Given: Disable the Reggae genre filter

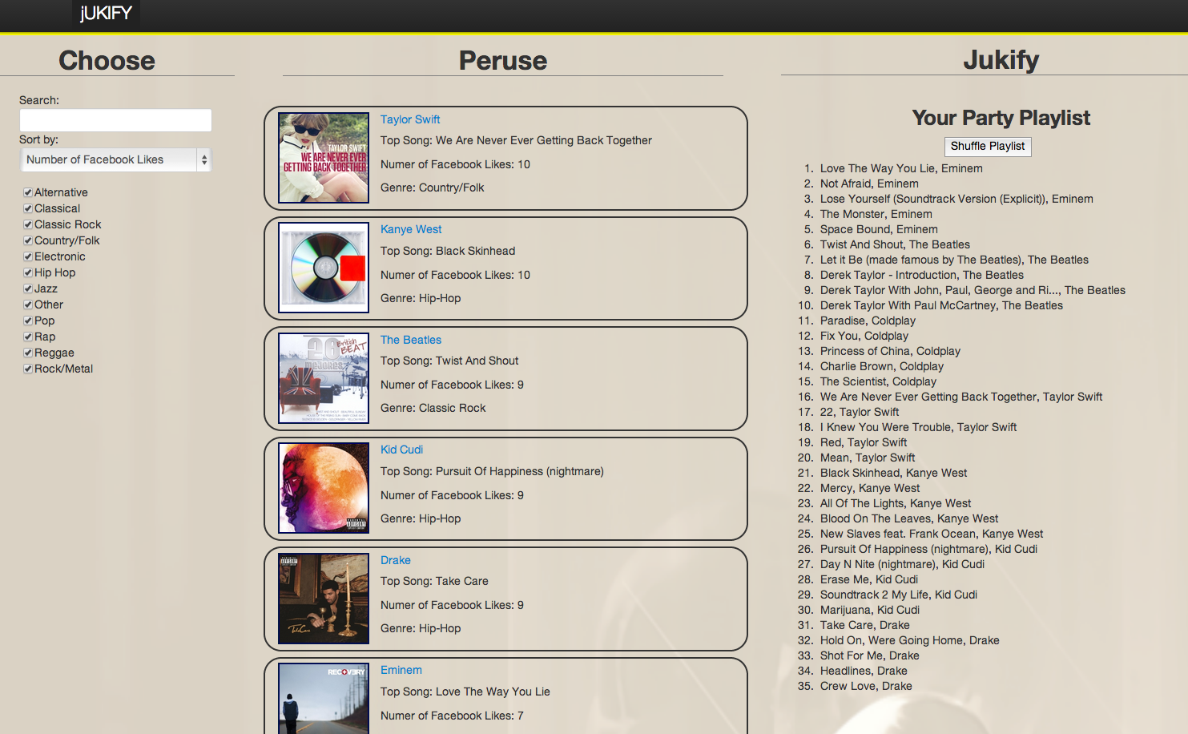Looking at the screenshot, I should 28,353.
